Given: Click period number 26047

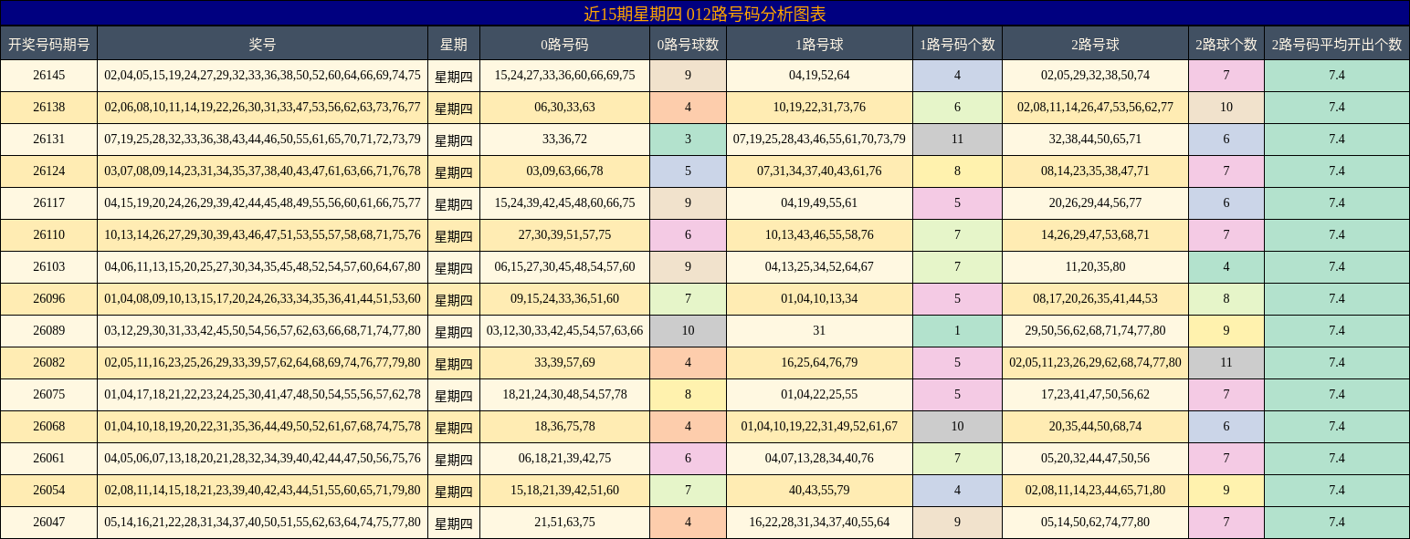Looking at the screenshot, I should (49, 523).
